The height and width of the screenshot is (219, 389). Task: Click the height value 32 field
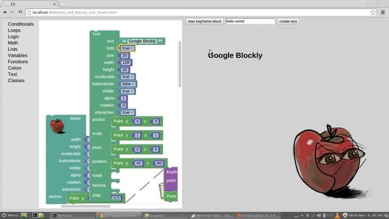[x=125, y=70]
